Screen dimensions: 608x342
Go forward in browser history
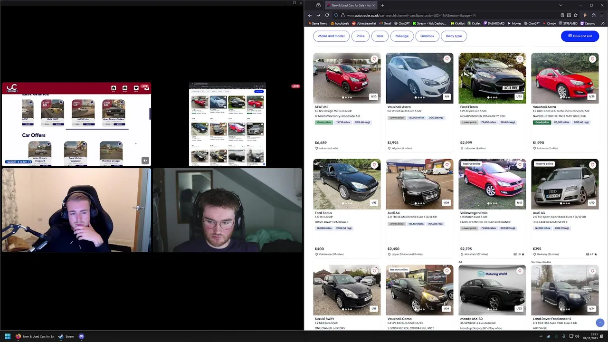click(x=318, y=15)
